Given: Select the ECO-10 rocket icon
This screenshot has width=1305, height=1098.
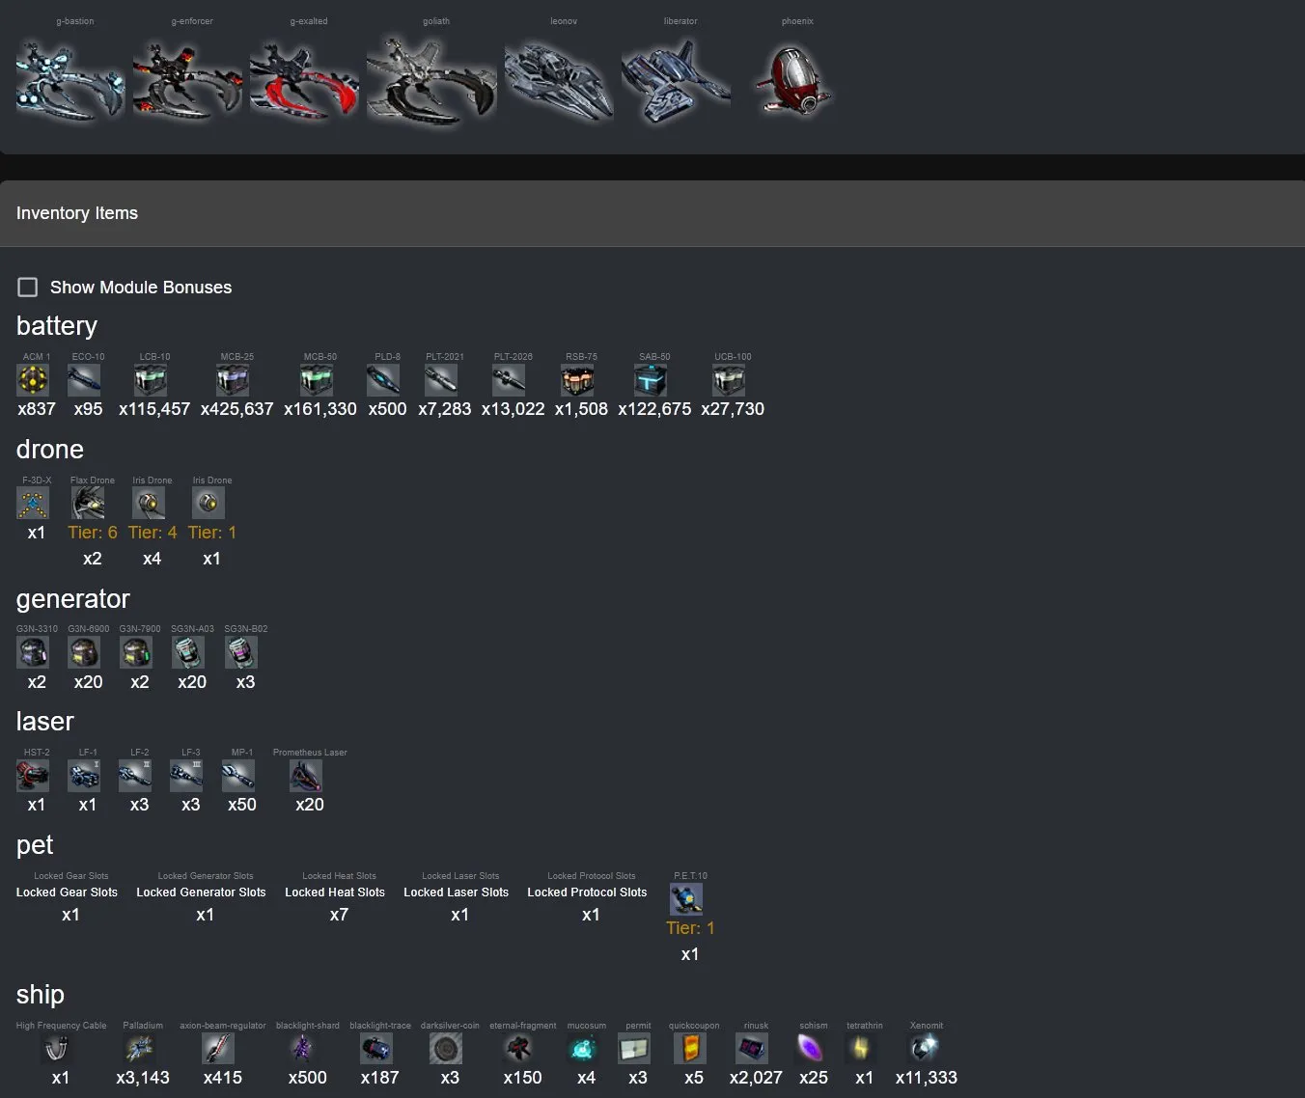Looking at the screenshot, I should coord(85,380).
